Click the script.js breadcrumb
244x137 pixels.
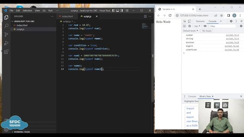pos(67,21)
